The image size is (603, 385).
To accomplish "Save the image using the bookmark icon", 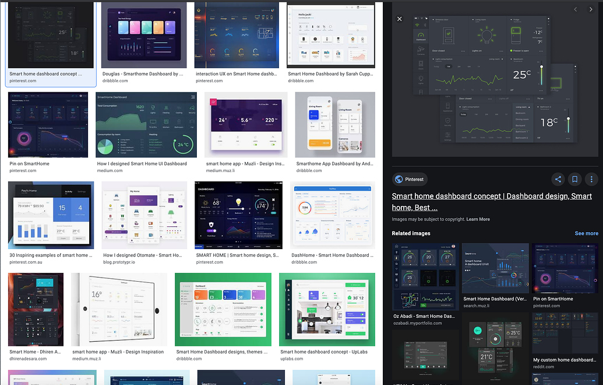I will click(x=574, y=179).
